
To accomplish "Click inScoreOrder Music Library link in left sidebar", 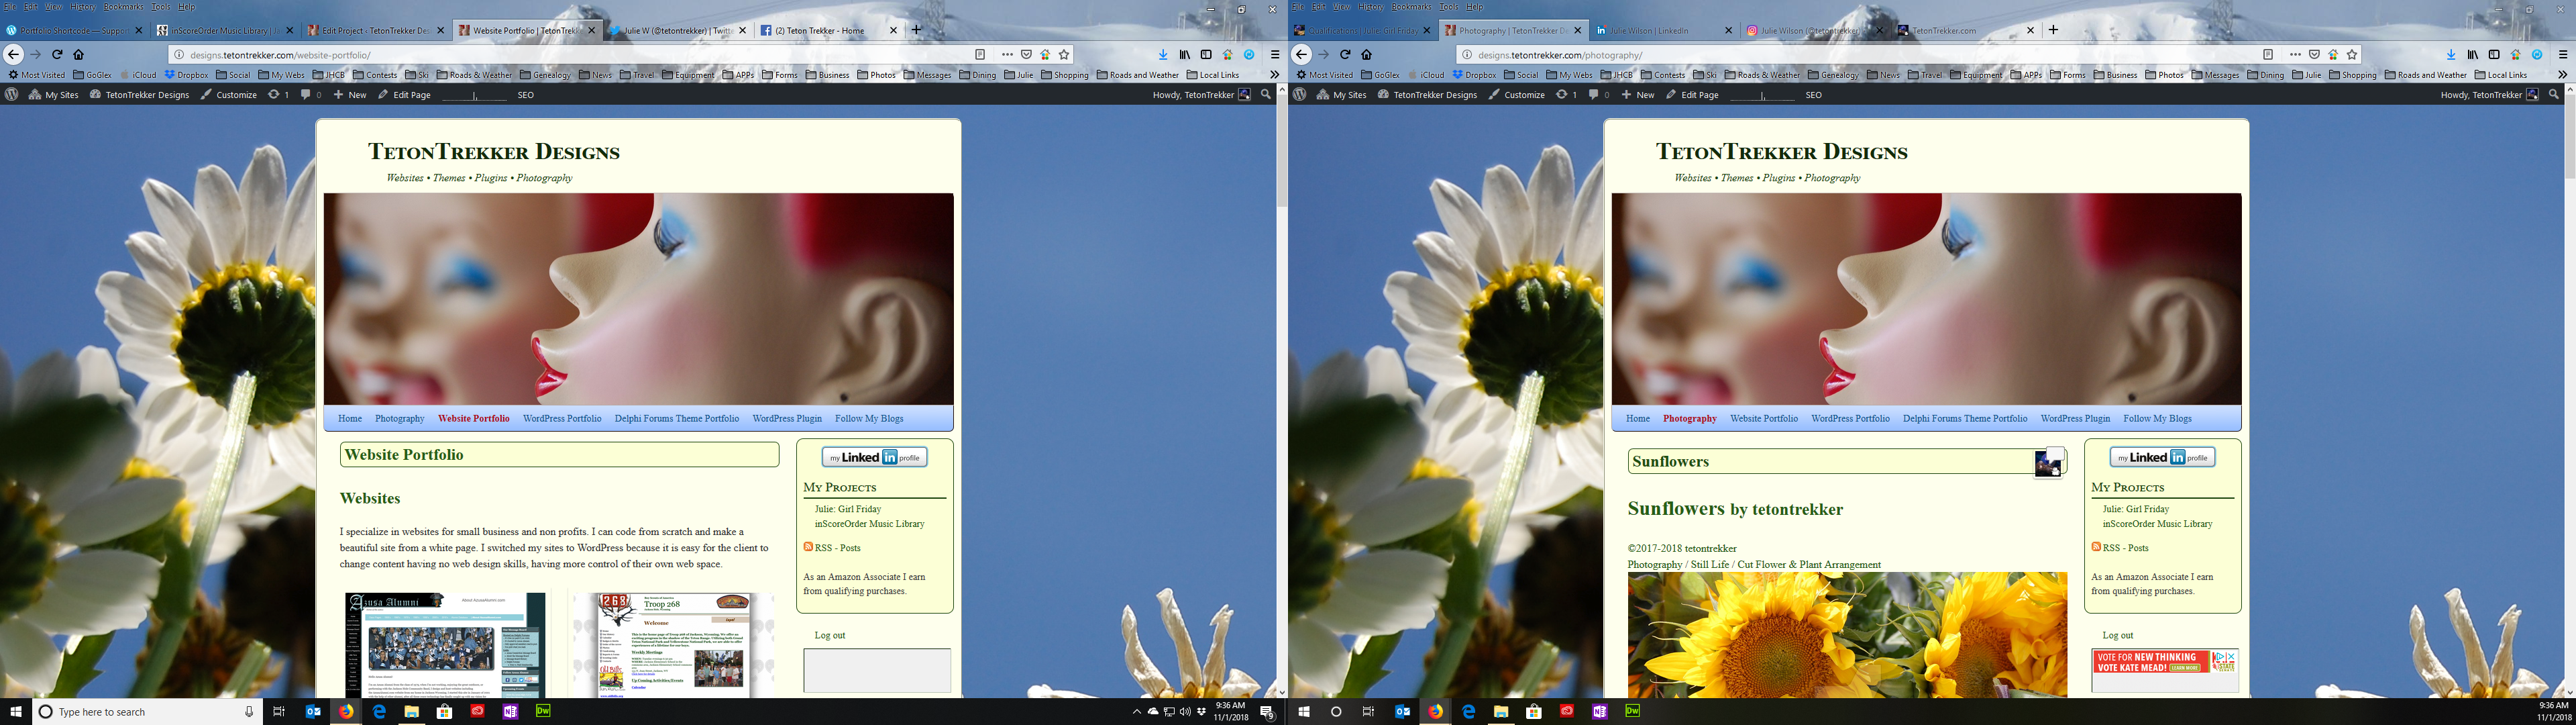I will click(x=869, y=524).
